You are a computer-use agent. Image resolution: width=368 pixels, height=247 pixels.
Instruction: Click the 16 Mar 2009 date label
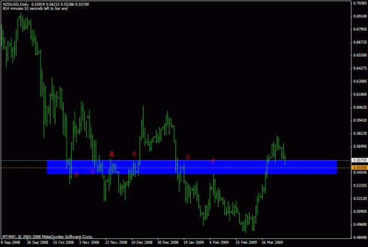pyautogui.click(x=272, y=242)
